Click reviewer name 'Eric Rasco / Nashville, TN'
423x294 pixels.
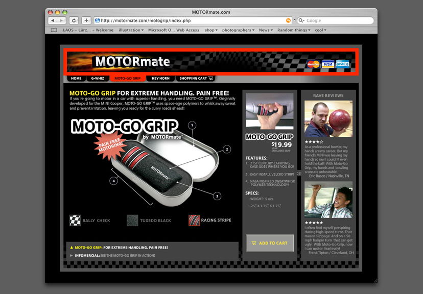[329, 176]
